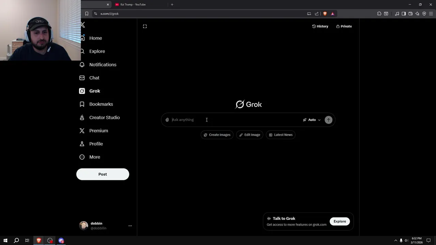Click OBS Studio taskbar icon

coord(50,241)
